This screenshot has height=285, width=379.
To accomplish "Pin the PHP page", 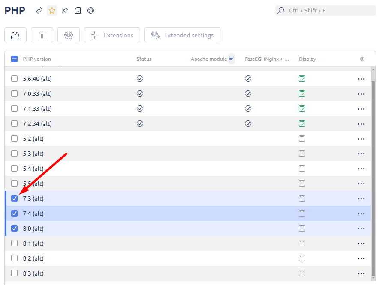I will click(x=65, y=11).
